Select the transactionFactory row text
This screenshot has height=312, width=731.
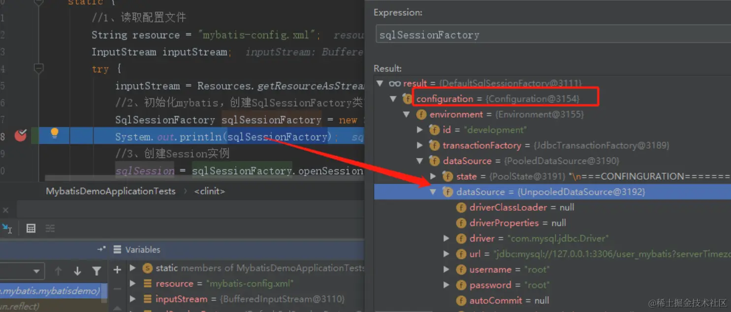click(556, 146)
